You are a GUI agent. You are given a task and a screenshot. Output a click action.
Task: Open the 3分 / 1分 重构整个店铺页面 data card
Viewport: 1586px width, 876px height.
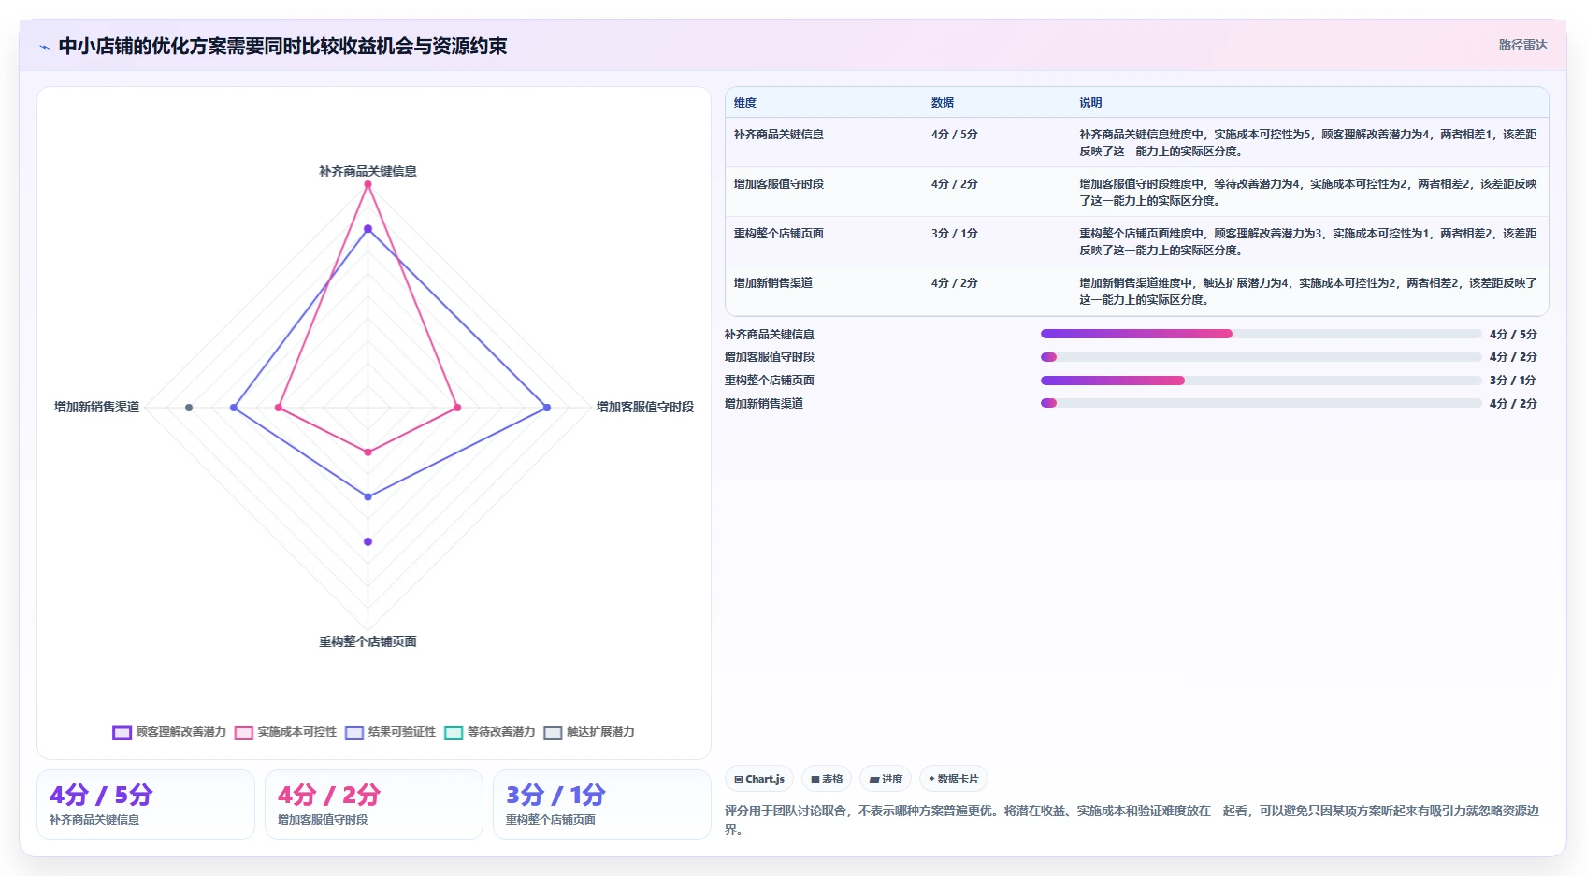(x=602, y=805)
